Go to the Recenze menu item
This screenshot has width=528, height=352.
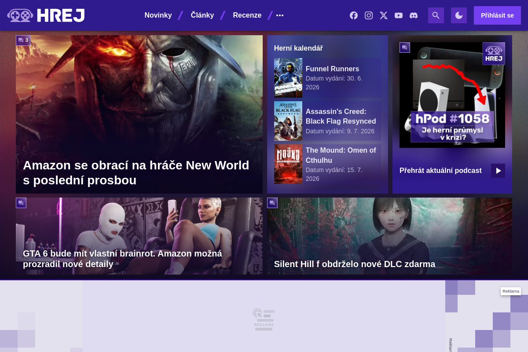coord(247,15)
